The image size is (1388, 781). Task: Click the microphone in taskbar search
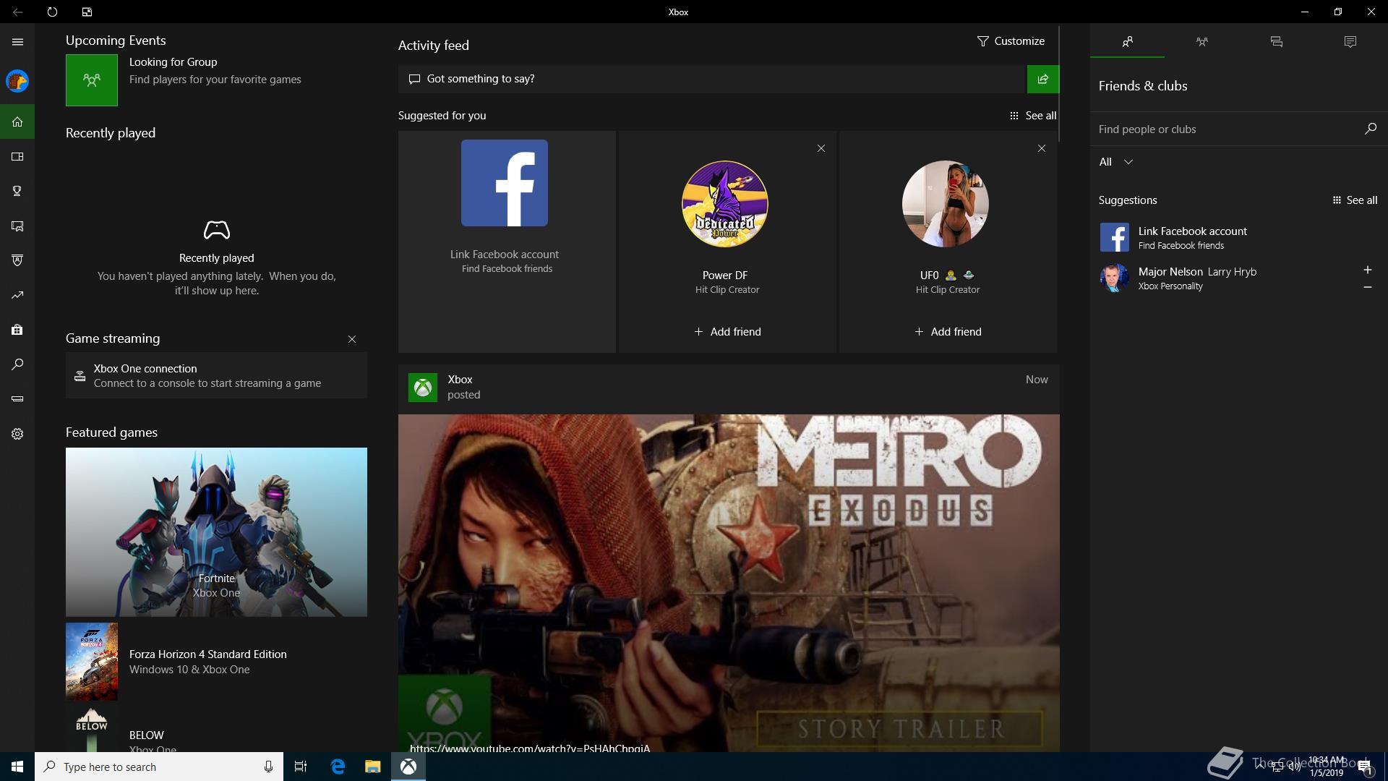[x=268, y=767]
